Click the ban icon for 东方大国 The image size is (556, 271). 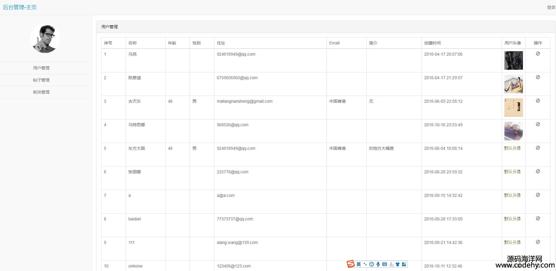coord(538,148)
